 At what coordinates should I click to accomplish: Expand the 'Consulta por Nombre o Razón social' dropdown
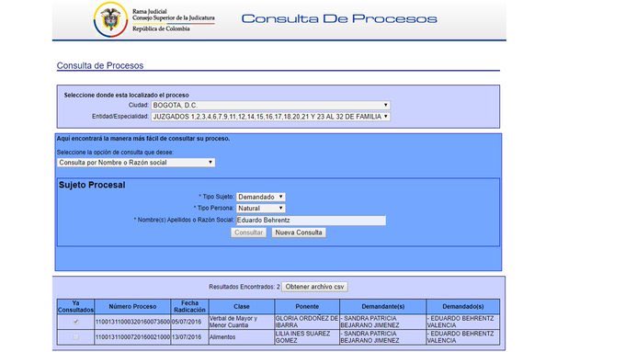[136, 163]
